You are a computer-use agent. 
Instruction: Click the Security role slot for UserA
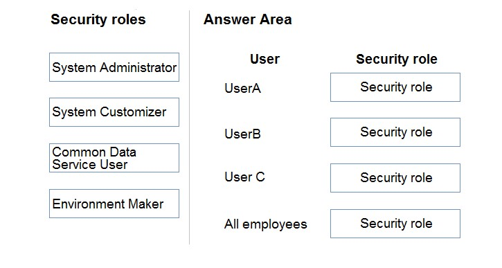(395, 87)
